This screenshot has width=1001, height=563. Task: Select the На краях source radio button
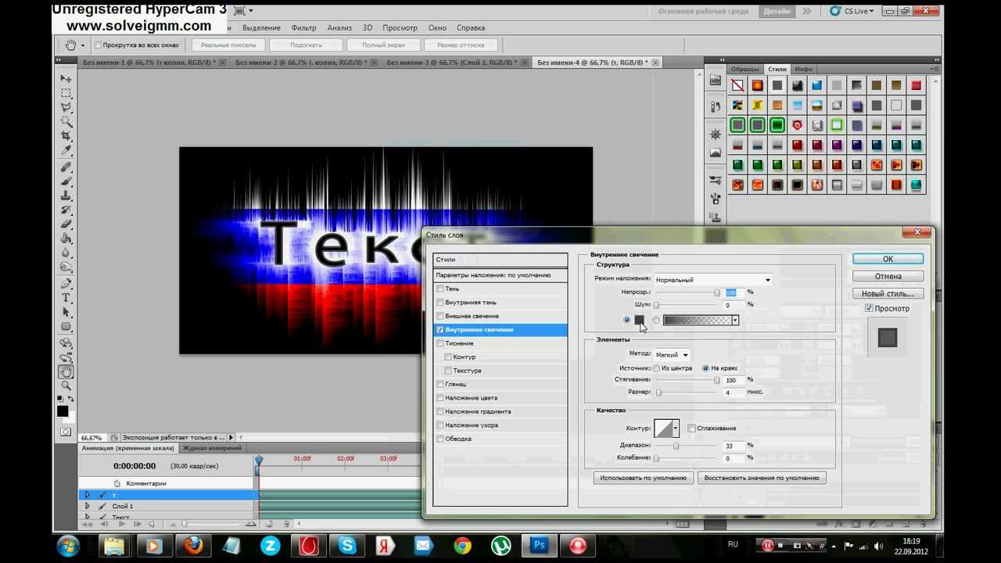click(705, 368)
